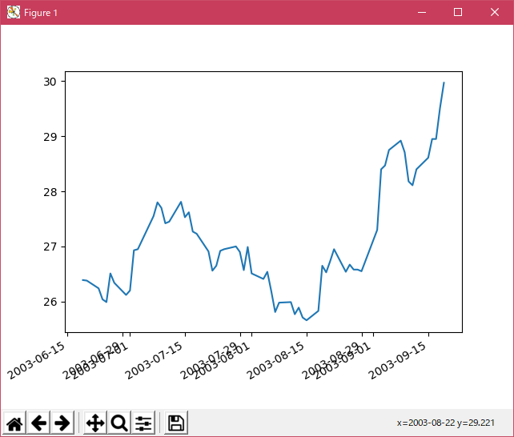514x437 pixels.
Task: Toggle the Pan axes tool
Action: click(x=95, y=423)
